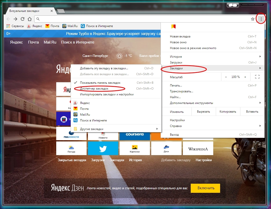Open Загрузки from the menu

pos(212,62)
